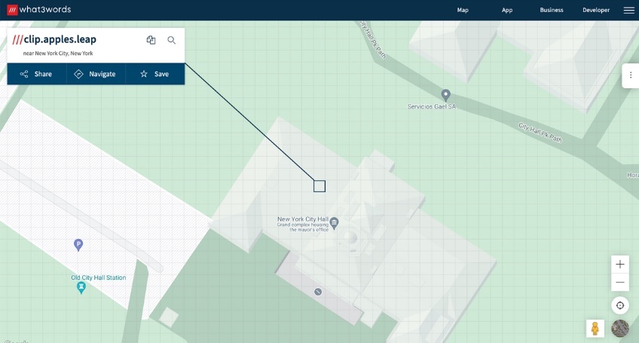The height and width of the screenshot is (343, 639).
Task: Copy the clip.apples.leap address icon
Action: coord(151,39)
